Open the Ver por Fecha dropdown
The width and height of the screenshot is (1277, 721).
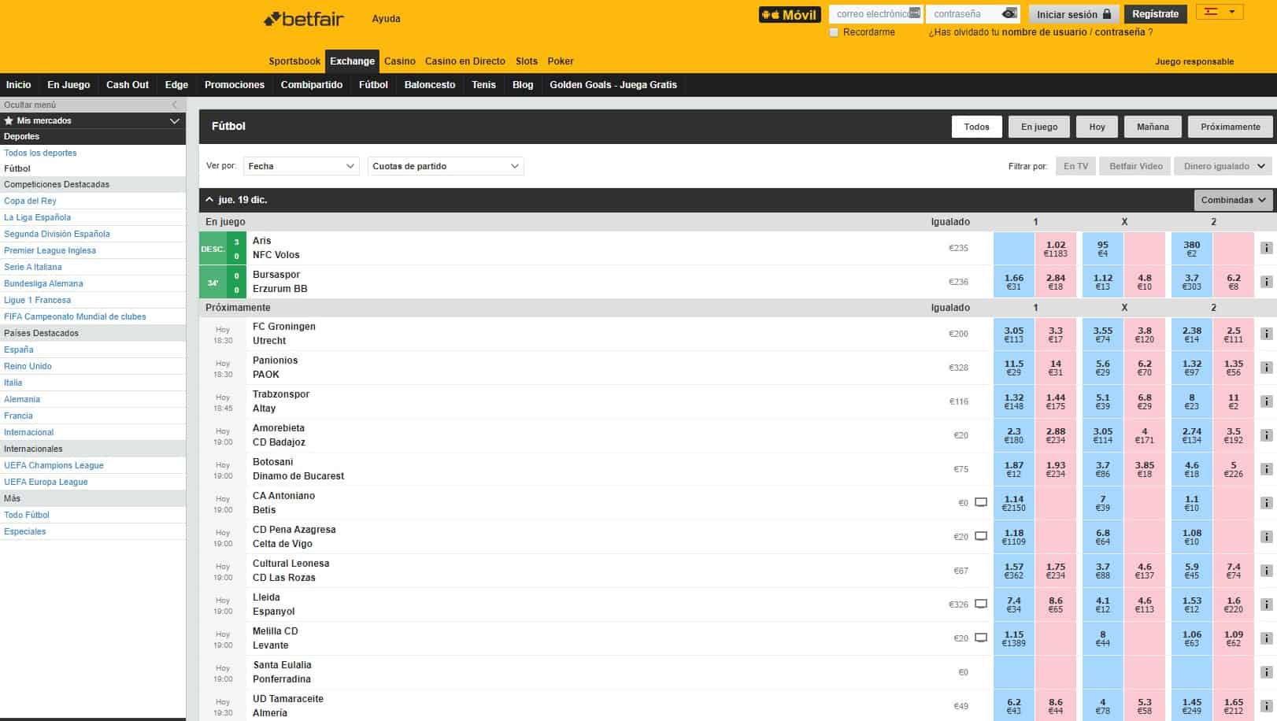(300, 166)
